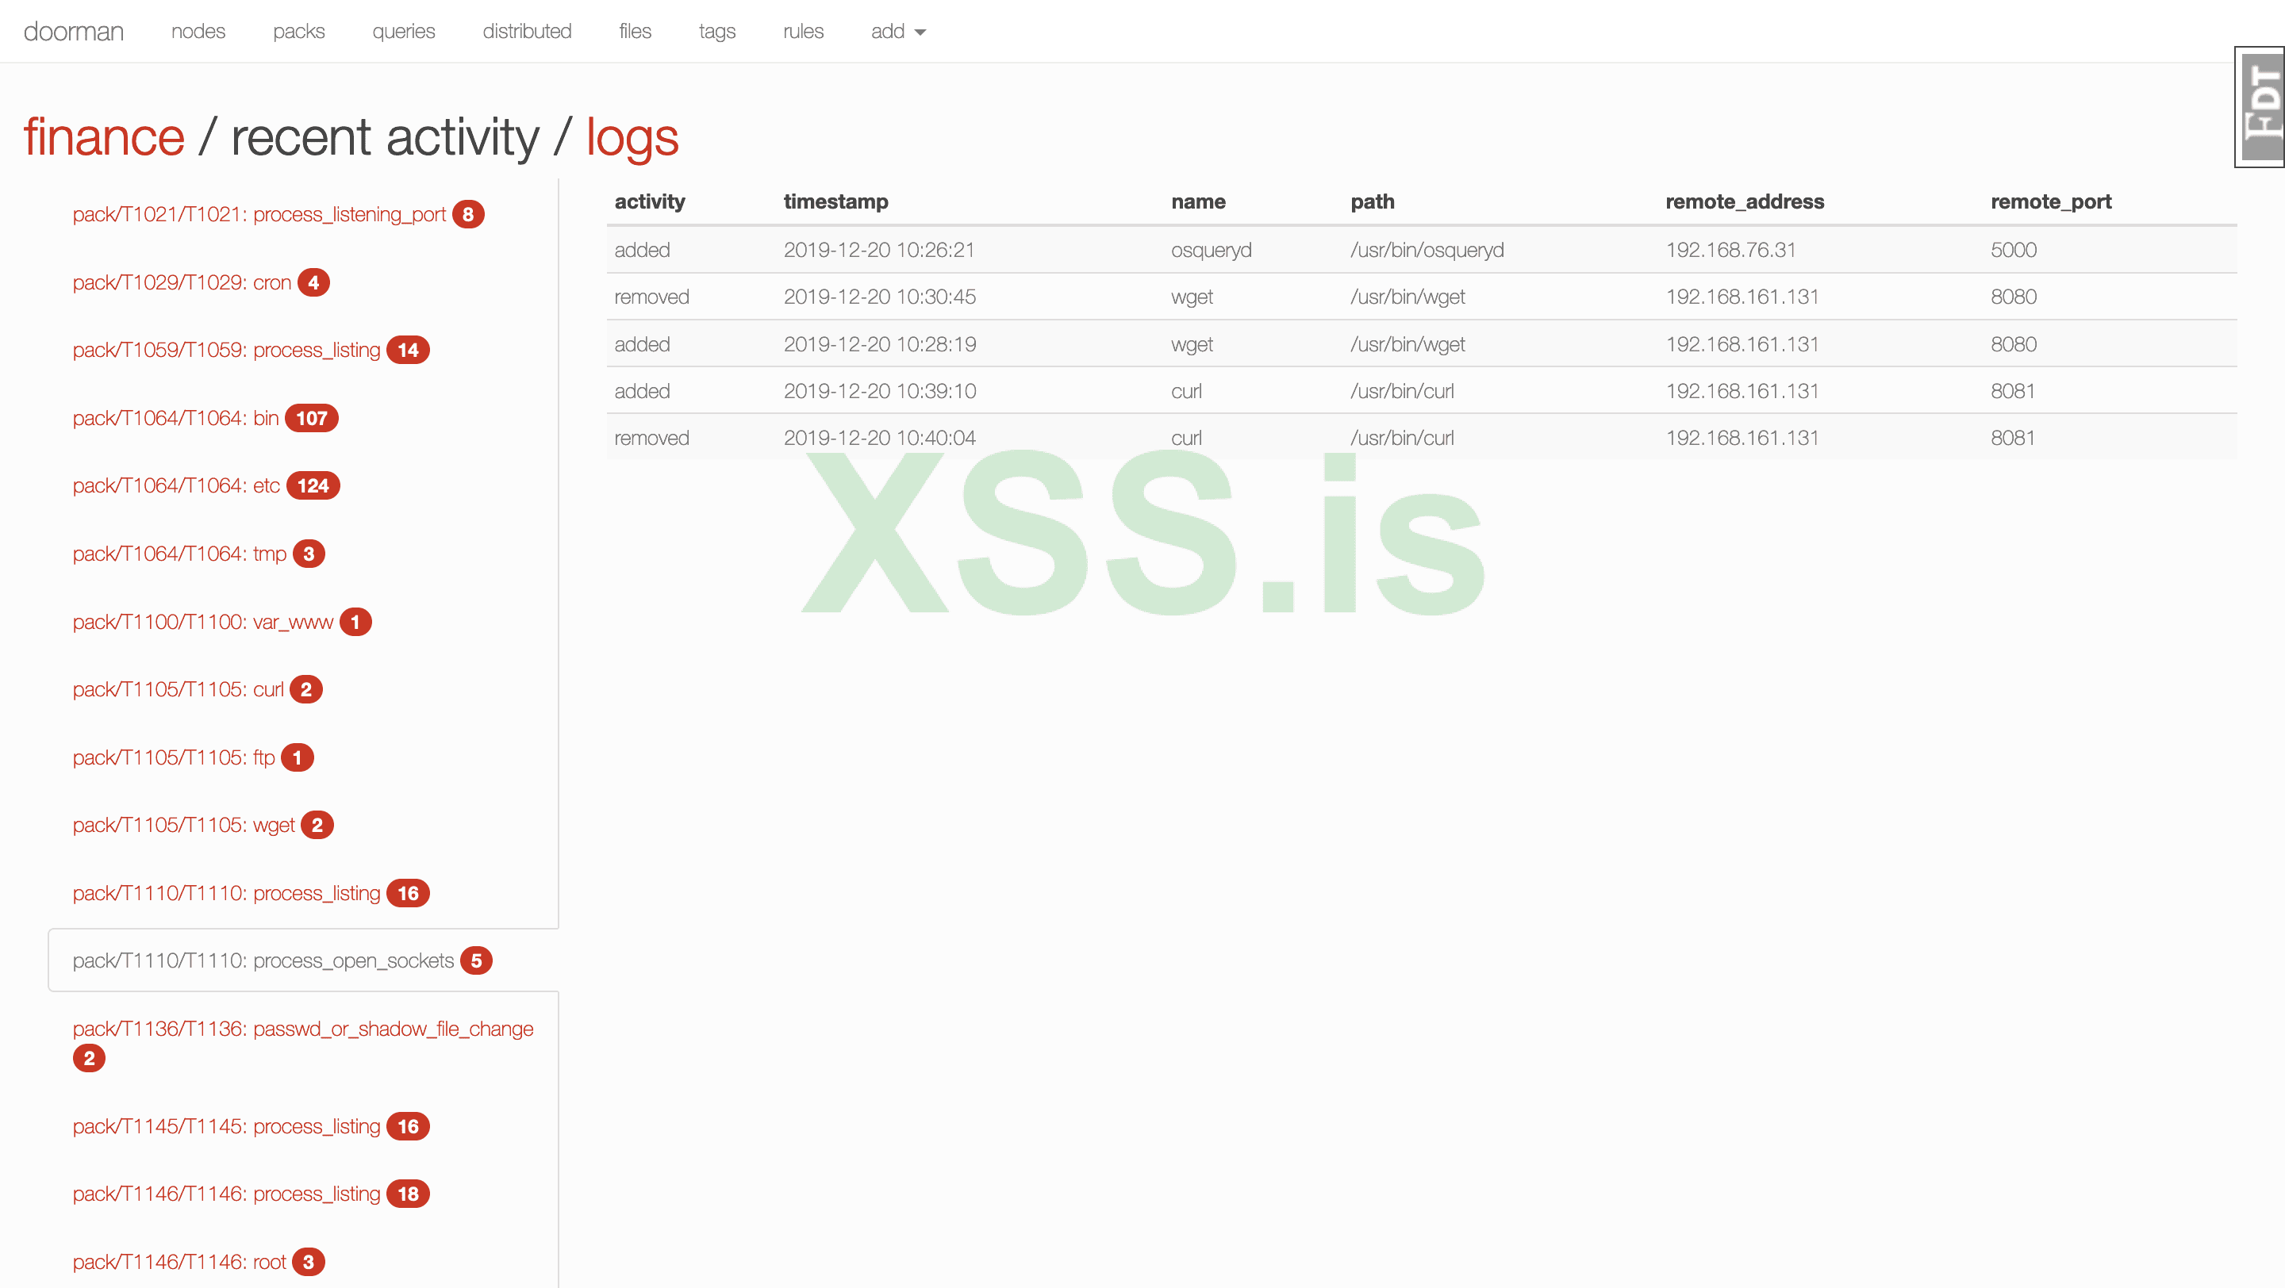Screen dimensions: 2285x1288
Task: Click the logs breadcrumb link
Action: tap(632, 137)
